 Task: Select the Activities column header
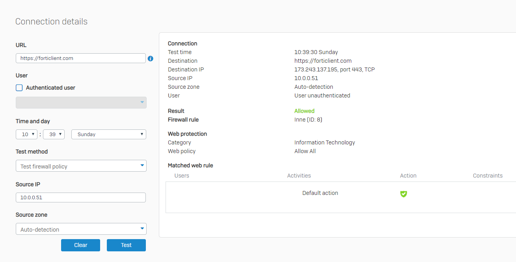point(299,176)
